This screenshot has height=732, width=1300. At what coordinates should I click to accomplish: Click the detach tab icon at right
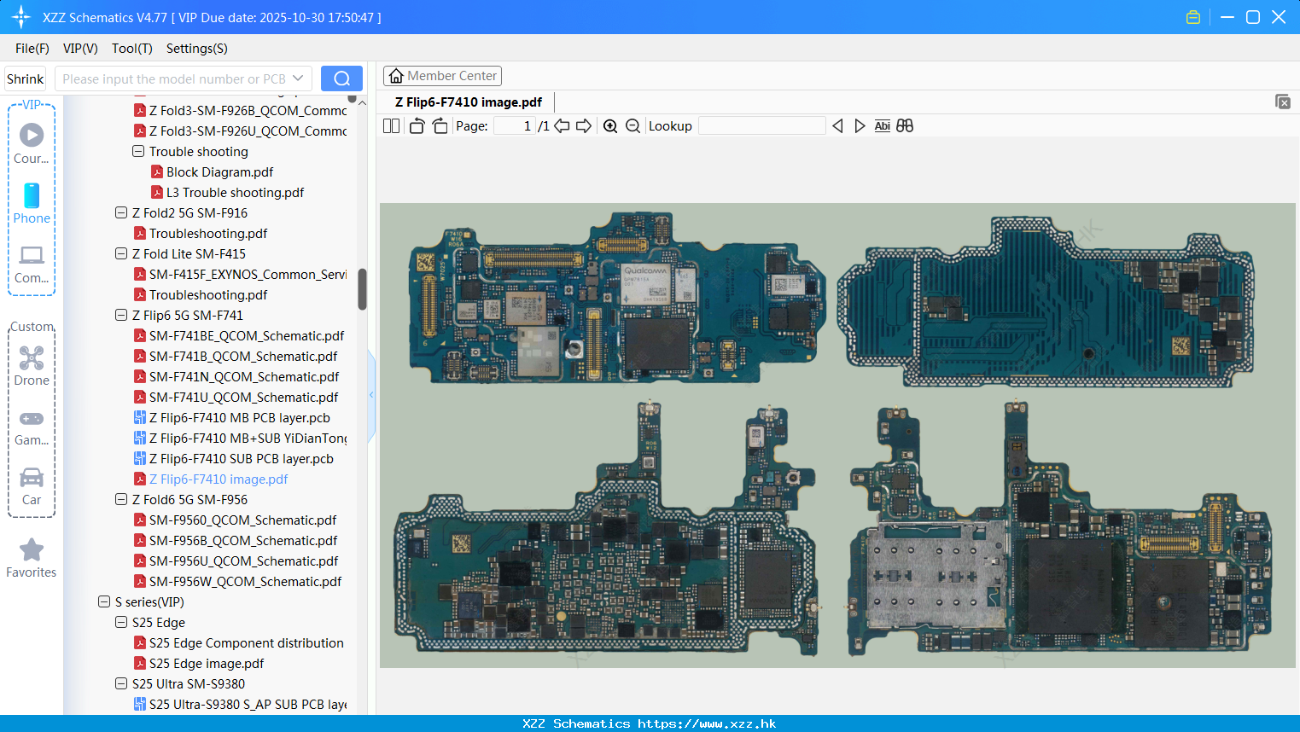(1282, 102)
